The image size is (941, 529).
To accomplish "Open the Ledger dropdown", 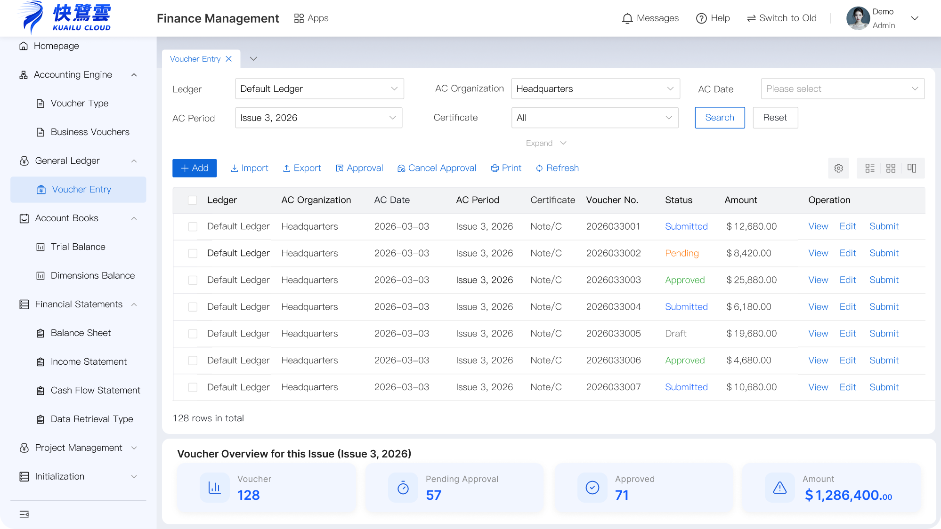I will (x=319, y=89).
